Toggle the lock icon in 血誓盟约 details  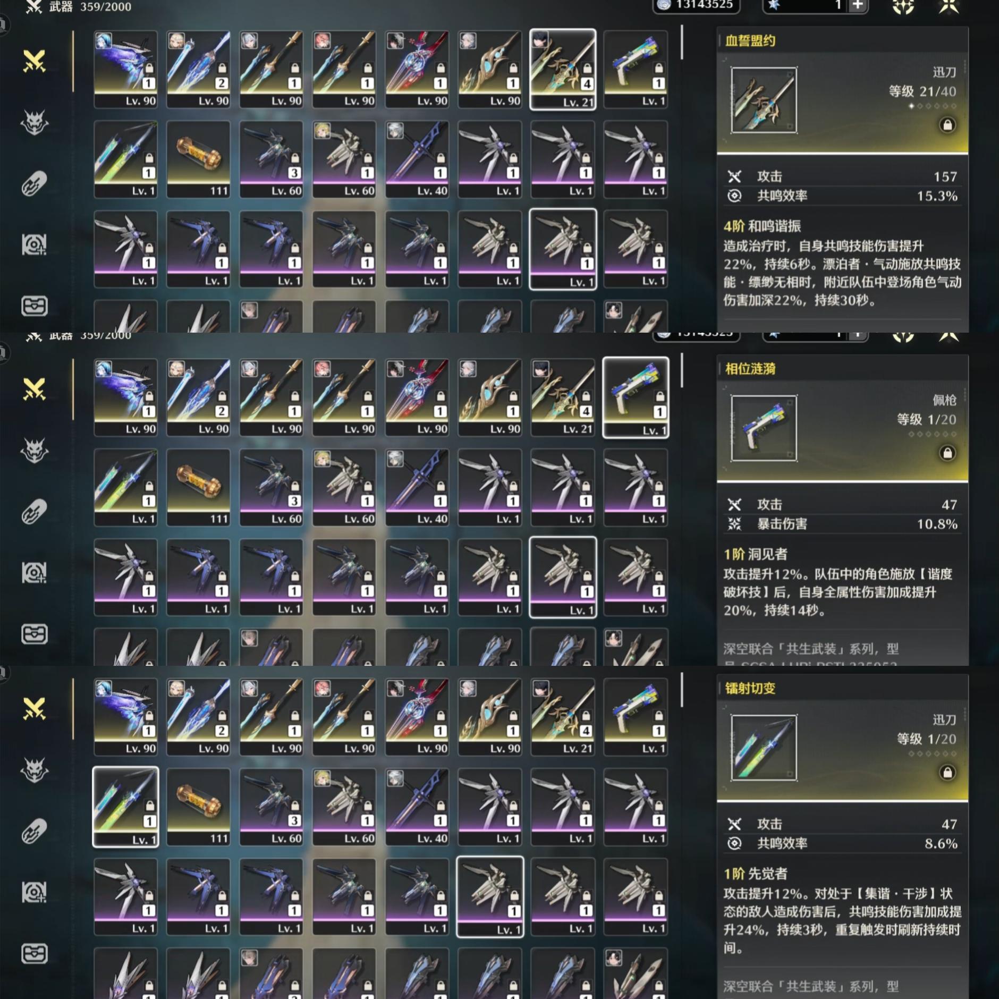[x=947, y=125]
